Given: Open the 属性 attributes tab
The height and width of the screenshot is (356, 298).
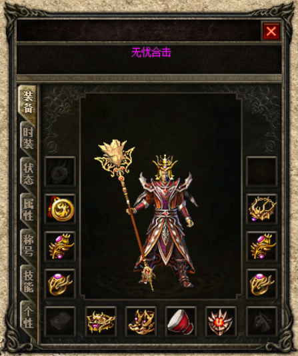Looking at the screenshot, I should click(28, 209).
